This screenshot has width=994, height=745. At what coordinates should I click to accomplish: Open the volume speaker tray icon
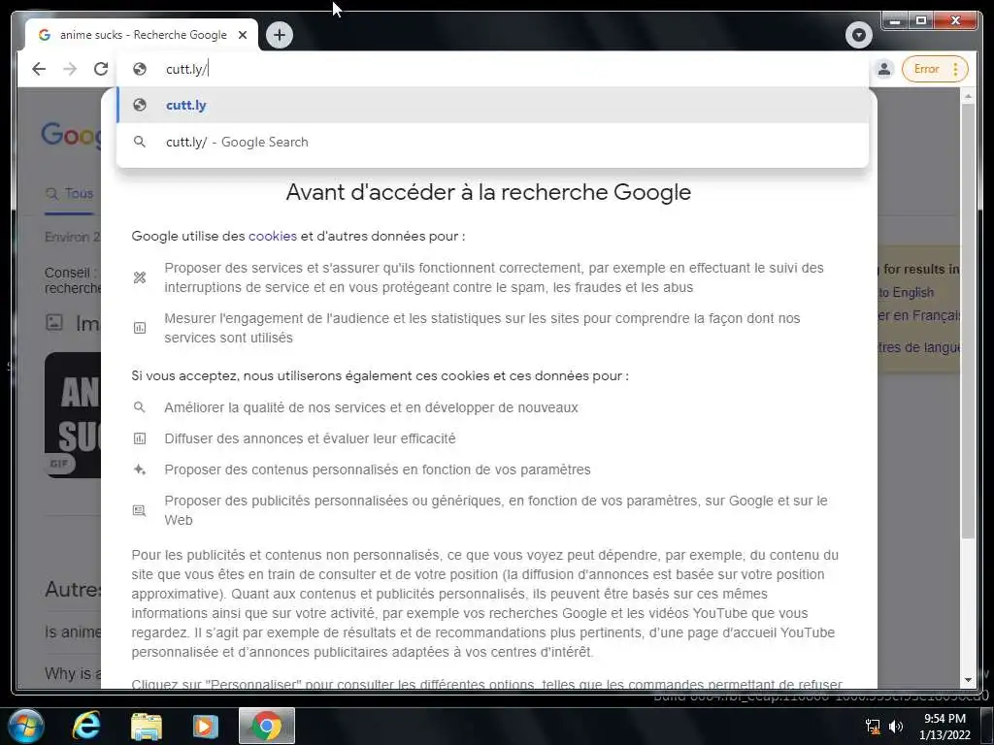pyautogui.click(x=896, y=727)
